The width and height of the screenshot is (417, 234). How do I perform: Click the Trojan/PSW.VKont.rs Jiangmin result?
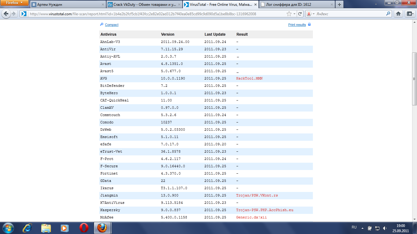coord(257,195)
